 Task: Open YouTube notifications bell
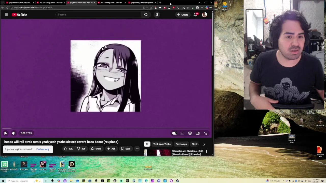click(195, 14)
